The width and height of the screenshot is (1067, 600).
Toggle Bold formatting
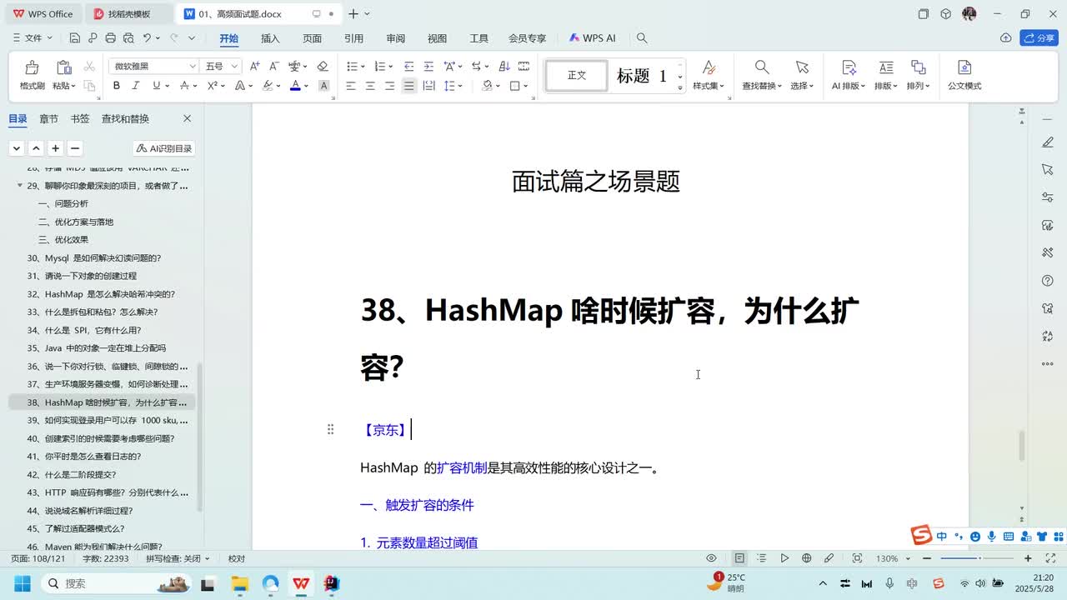(117, 86)
